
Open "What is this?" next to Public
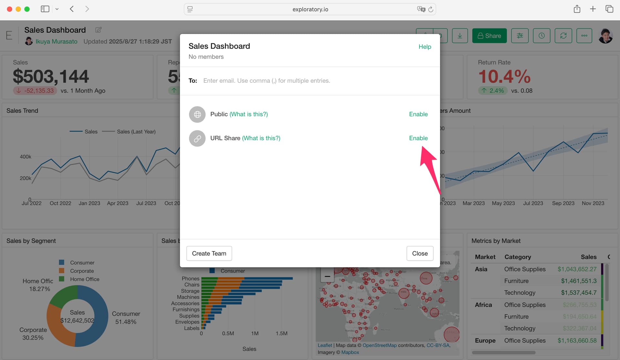pyautogui.click(x=249, y=114)
